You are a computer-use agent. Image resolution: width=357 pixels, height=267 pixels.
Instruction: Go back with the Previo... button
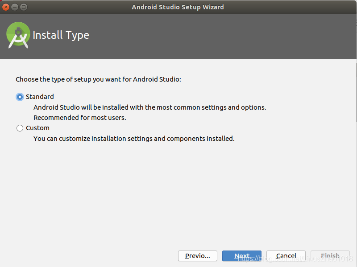pyautogui.click(x=198, y=256)
